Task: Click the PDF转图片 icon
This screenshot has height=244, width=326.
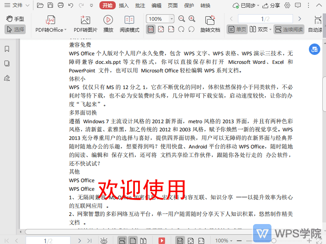Action: click(x=85, y=20)
